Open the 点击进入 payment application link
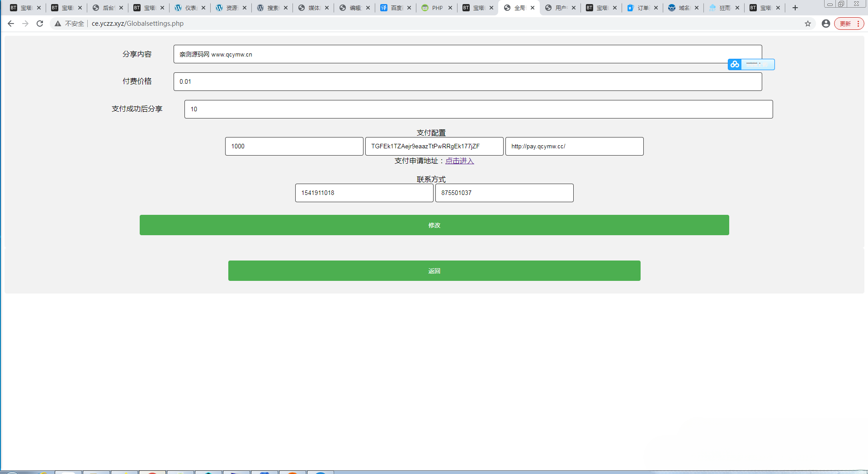Screen dimensions: 868x474 coord(459,161)
